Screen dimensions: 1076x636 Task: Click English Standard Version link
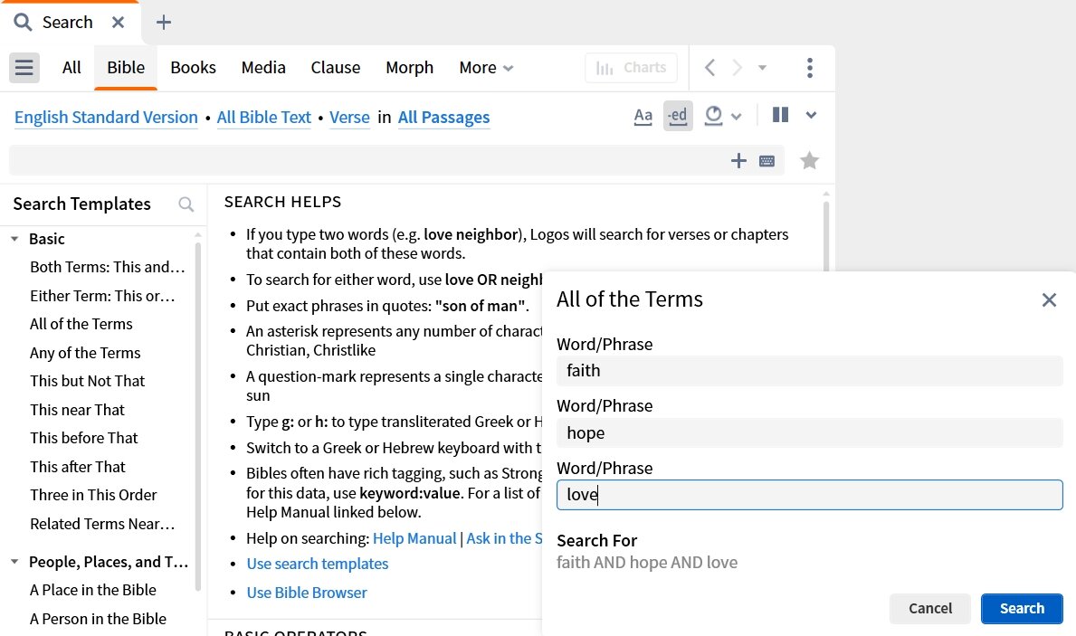click(107, 118)
